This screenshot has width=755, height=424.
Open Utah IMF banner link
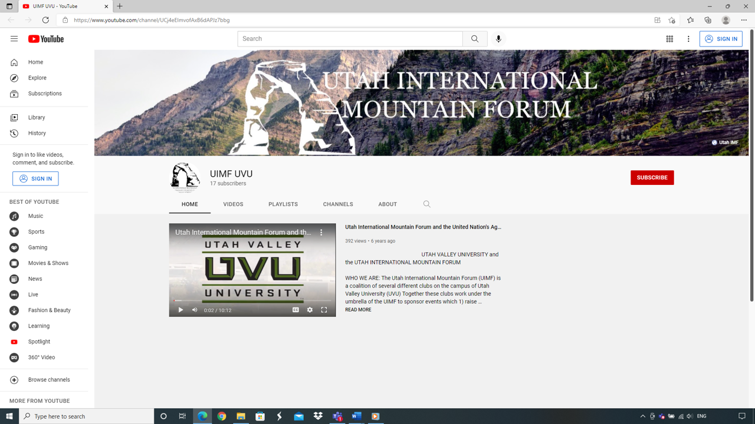coord(725,143)
